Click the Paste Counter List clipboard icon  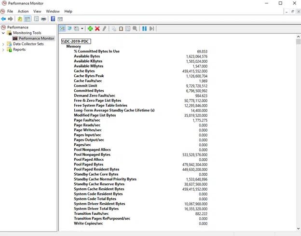click(x=121, y=28)
